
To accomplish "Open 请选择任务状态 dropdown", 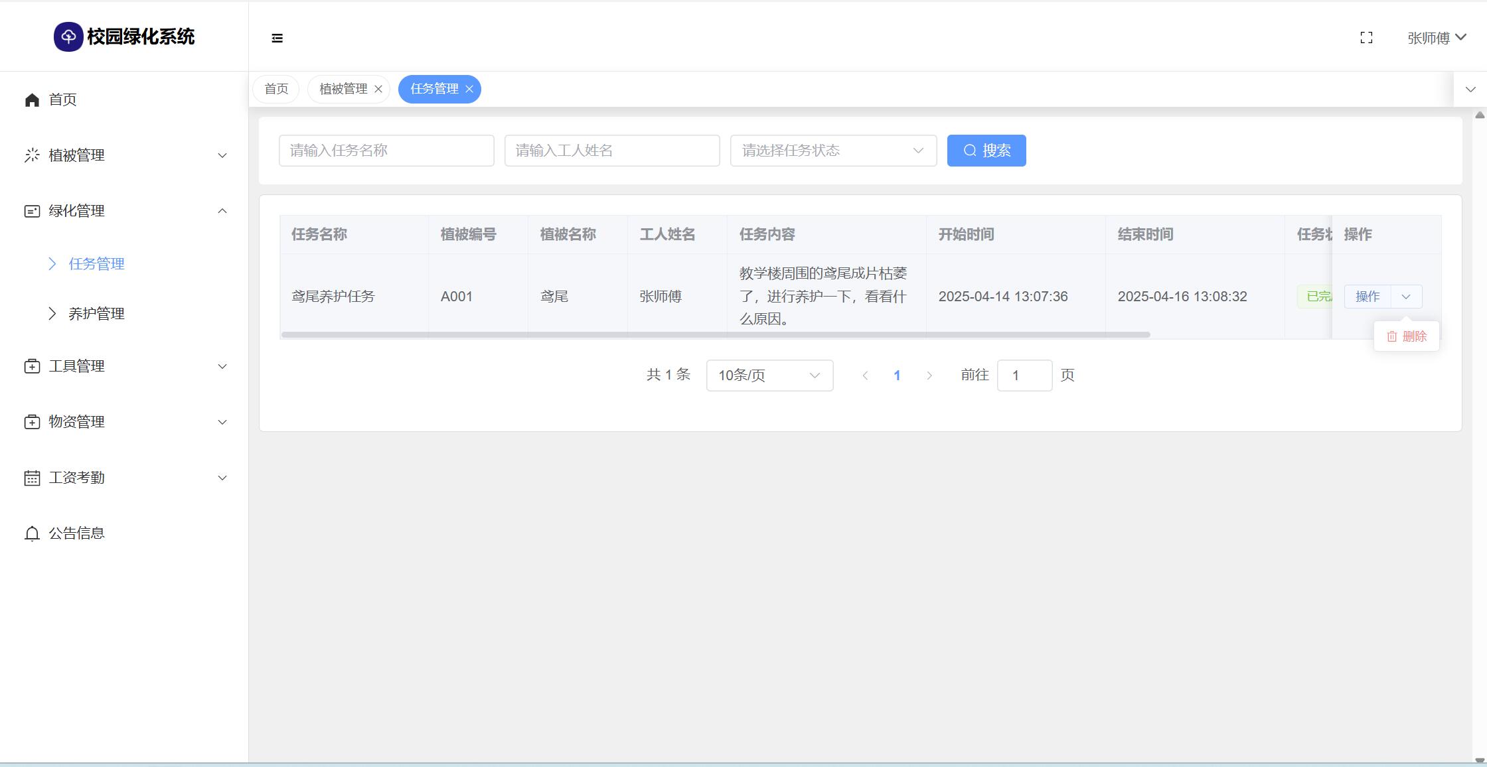I will (833, 151).
